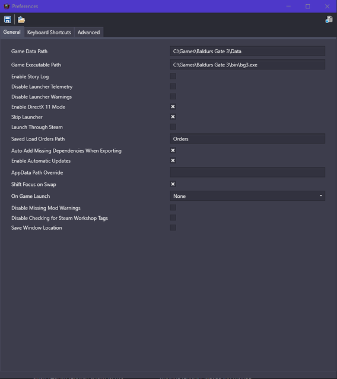Click the app logo in title bar
Screen dimensions: 337x379
pos(7,7)
